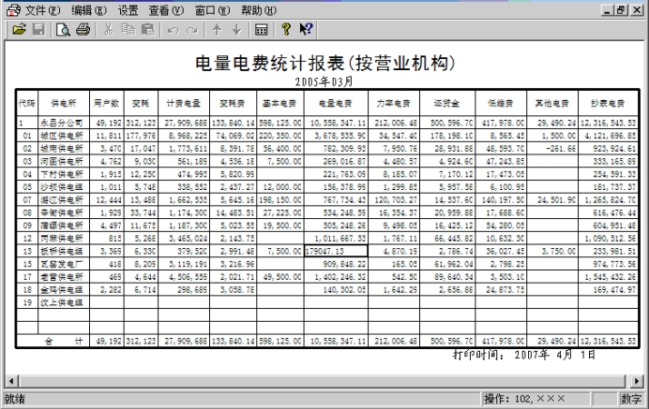The image size is (649, 409).
Task: Click the Save disk toolbar icon
Action: click(38, 30)
